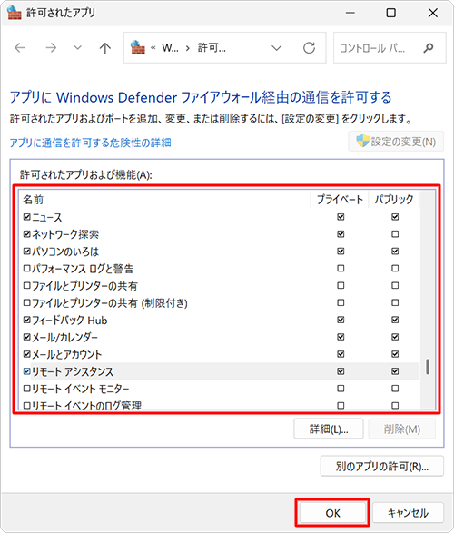Select the メール/カレンダー row text
The width and height of the screenshot is (454, 533).
(x=64, y=337)
